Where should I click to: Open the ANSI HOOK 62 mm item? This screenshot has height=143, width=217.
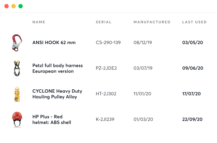click(54, 43)
